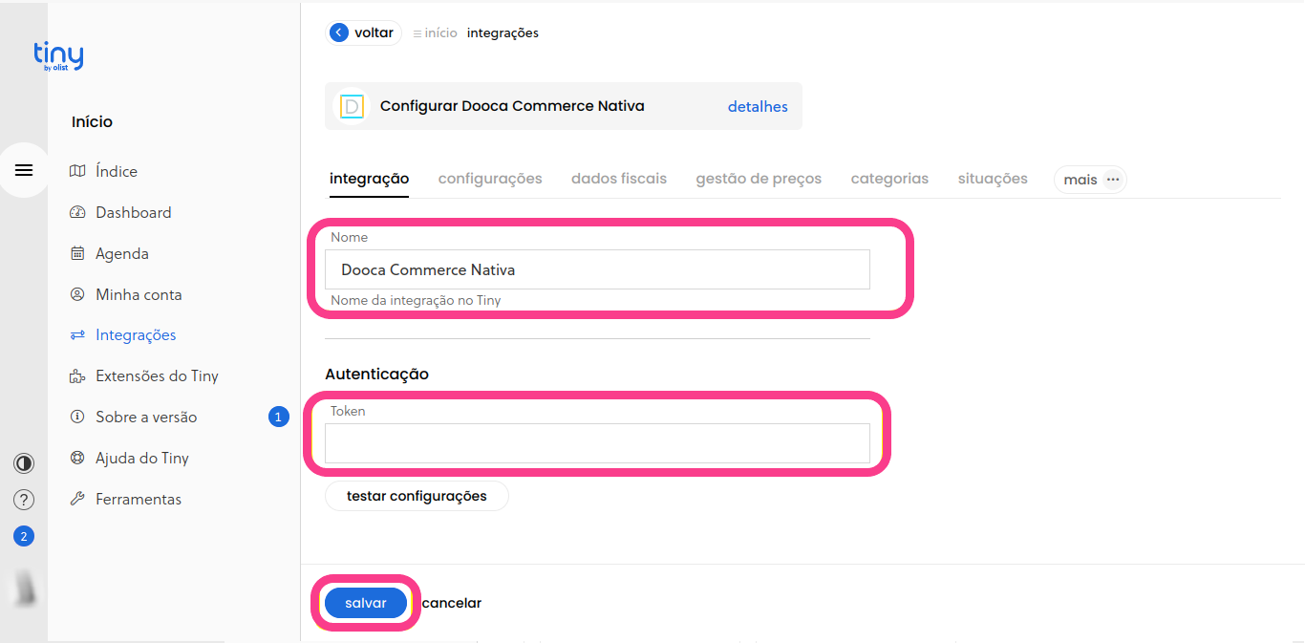Switch to the dados fiscais tab
The height and width of the screenshot is (643, 1305).
point(619,179)
